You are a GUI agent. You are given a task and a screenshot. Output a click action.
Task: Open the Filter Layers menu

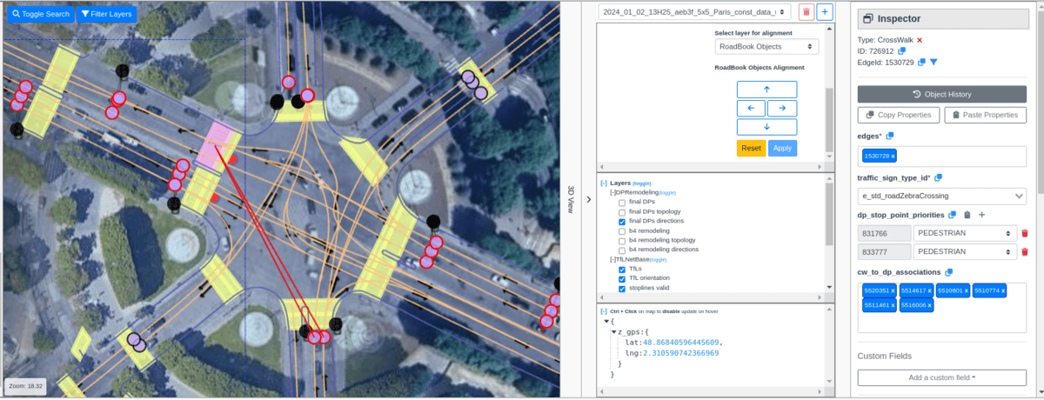click(107, 14)
